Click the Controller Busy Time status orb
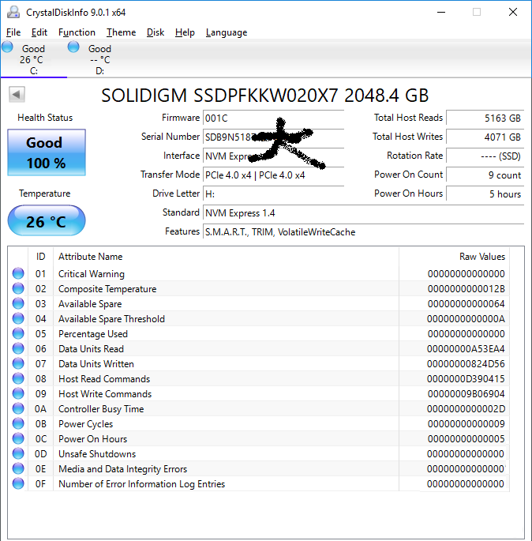Screen dimensions: 532x541 (x=18, y=408)
